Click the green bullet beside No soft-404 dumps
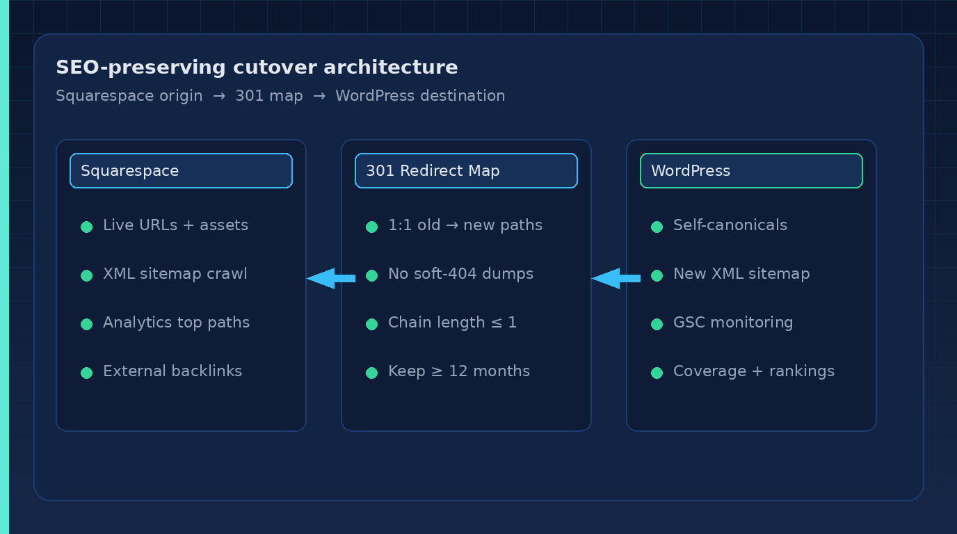This screenshot has width=957, height=534. tap(371, 275)
